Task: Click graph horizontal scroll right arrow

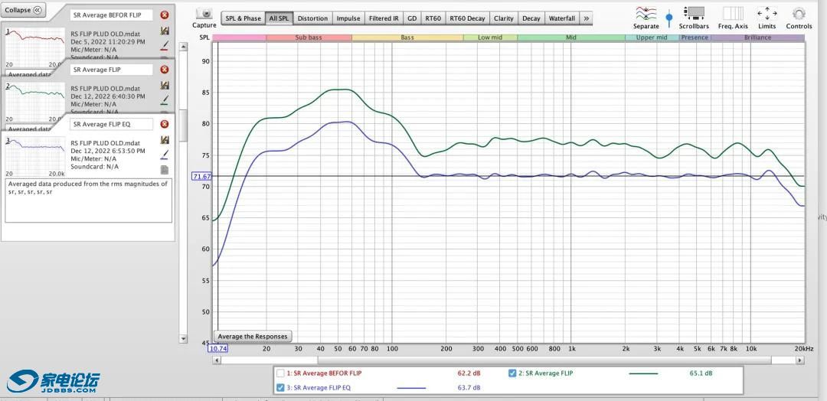Action: 800,360
